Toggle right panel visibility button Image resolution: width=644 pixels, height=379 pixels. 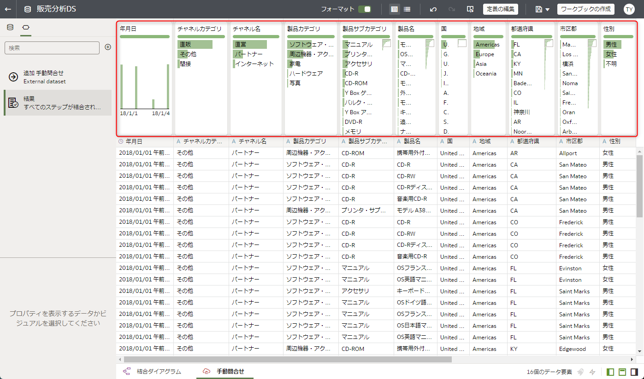[634, 372]
